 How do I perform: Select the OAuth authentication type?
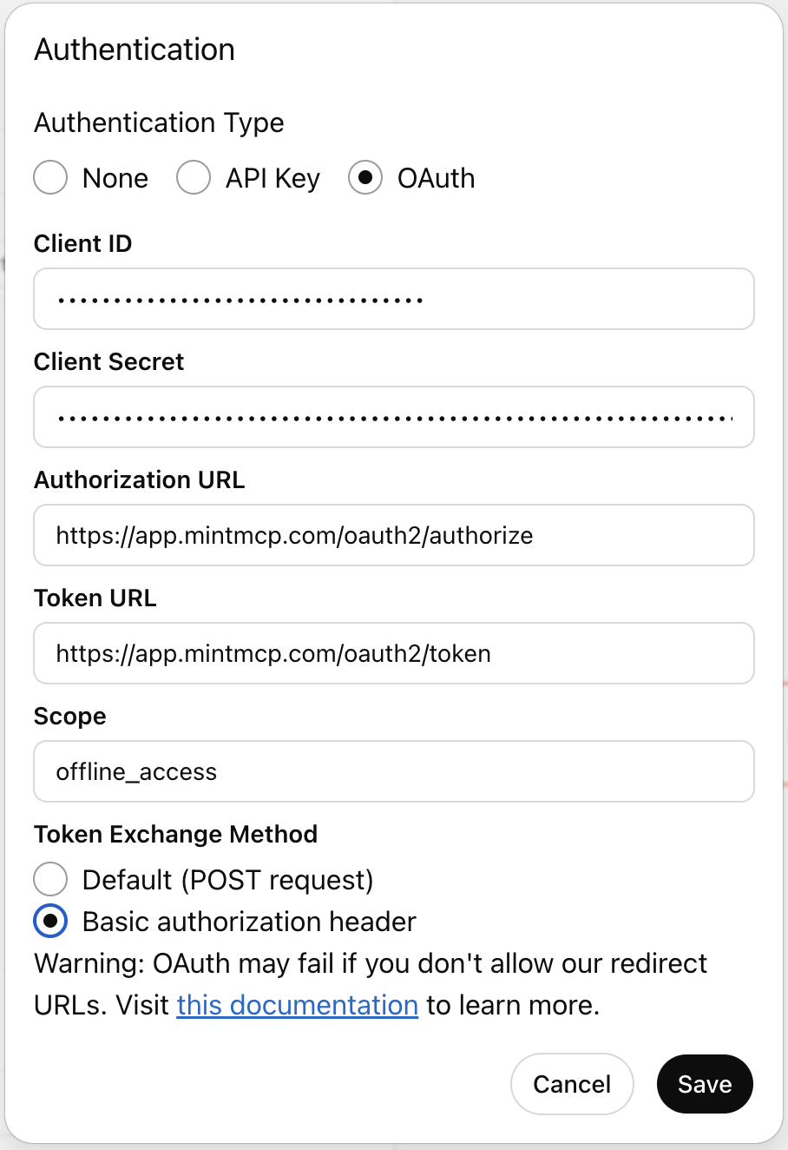365,177
